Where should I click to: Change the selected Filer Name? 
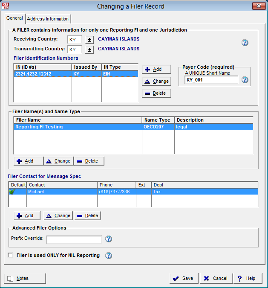(58, 161)
